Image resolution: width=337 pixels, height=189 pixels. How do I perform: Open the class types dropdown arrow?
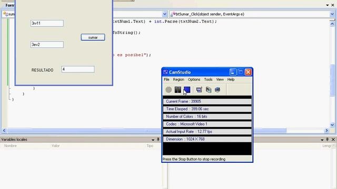pyautogui.click(x=165, y=14)
